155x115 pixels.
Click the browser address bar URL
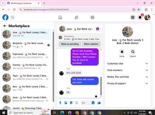[46, 10]
